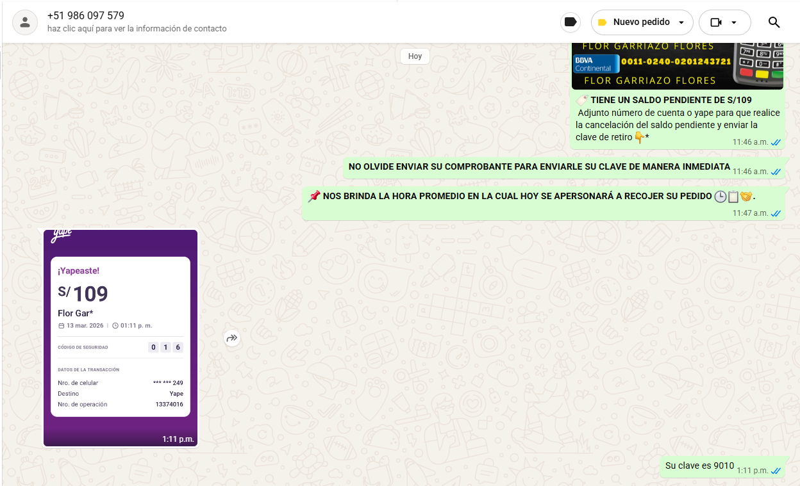Click read checkmarks on the 11:47 a.m. message
The image size is (800, 486).
click(x=776, y=213)
